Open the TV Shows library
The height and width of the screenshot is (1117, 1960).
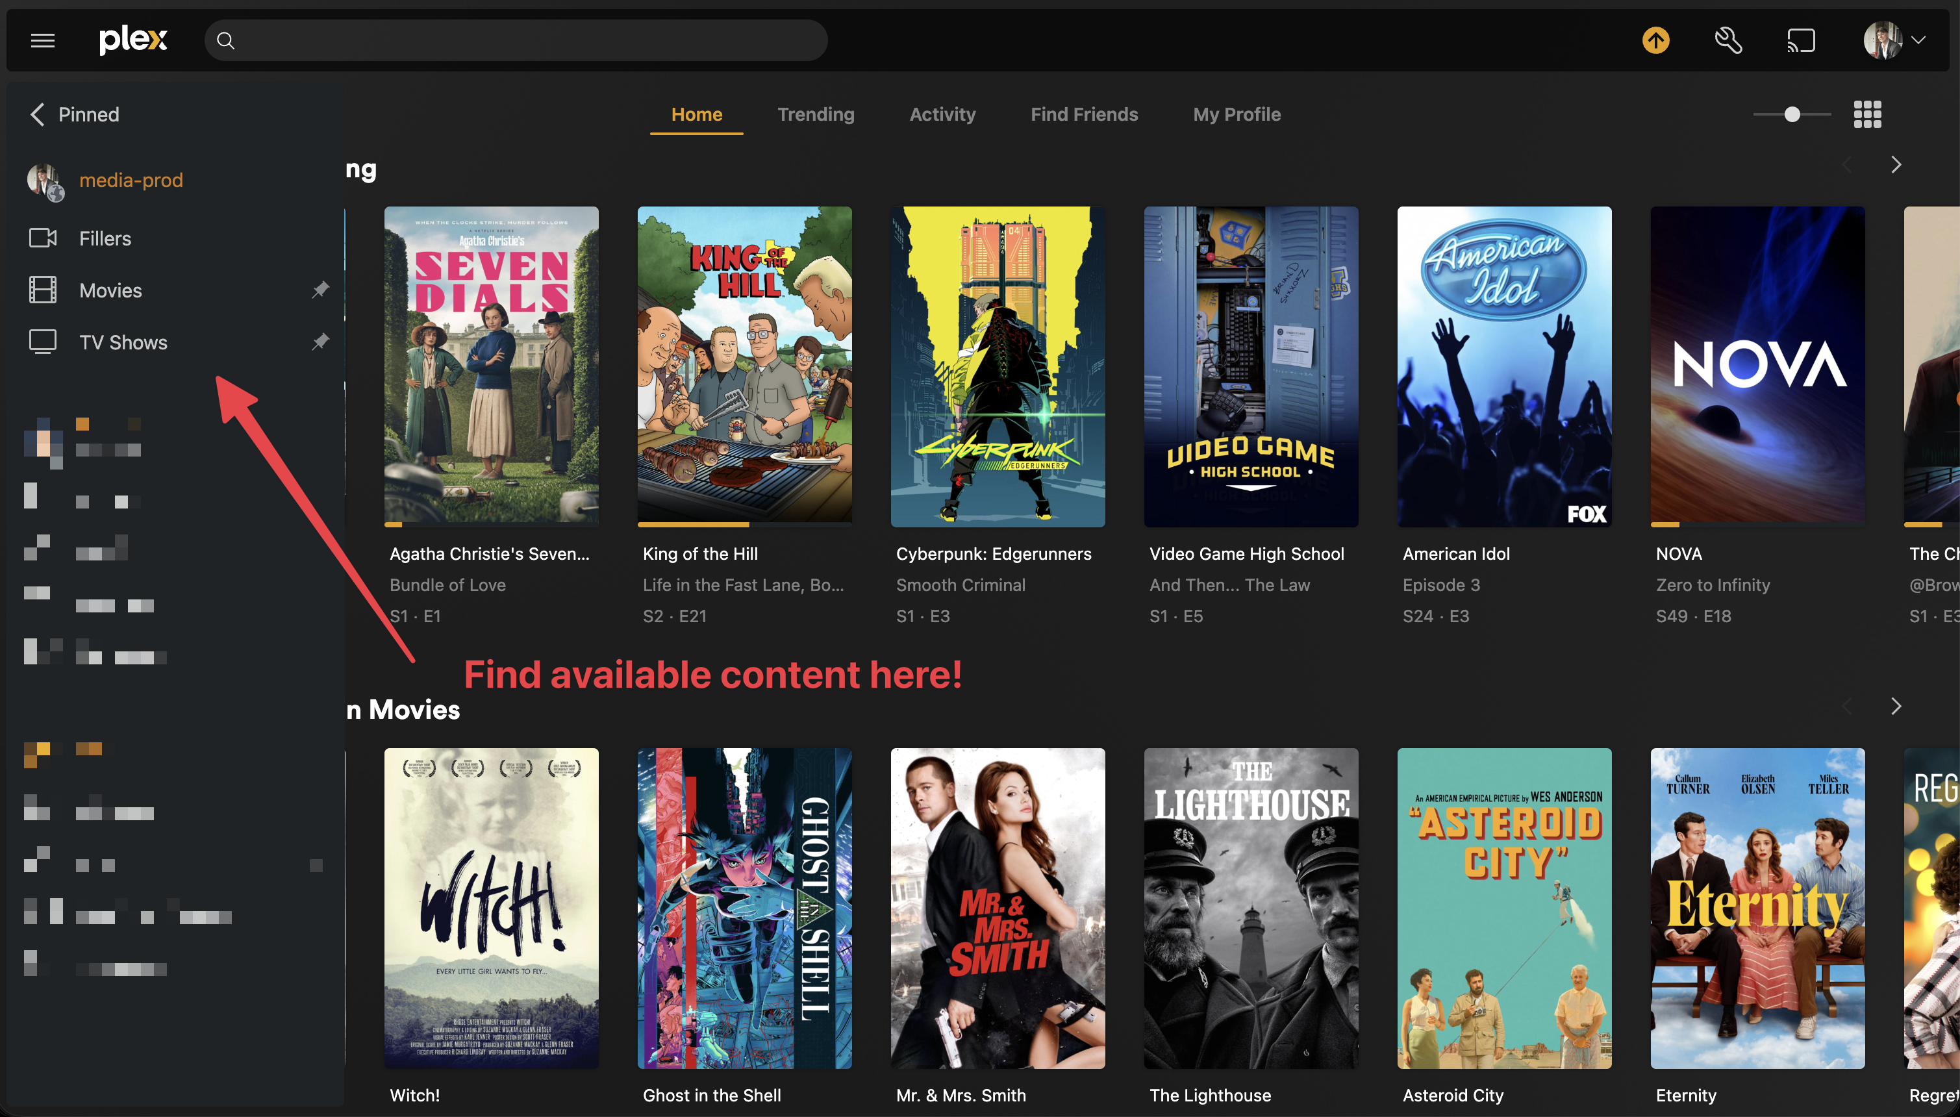point(122,342)
